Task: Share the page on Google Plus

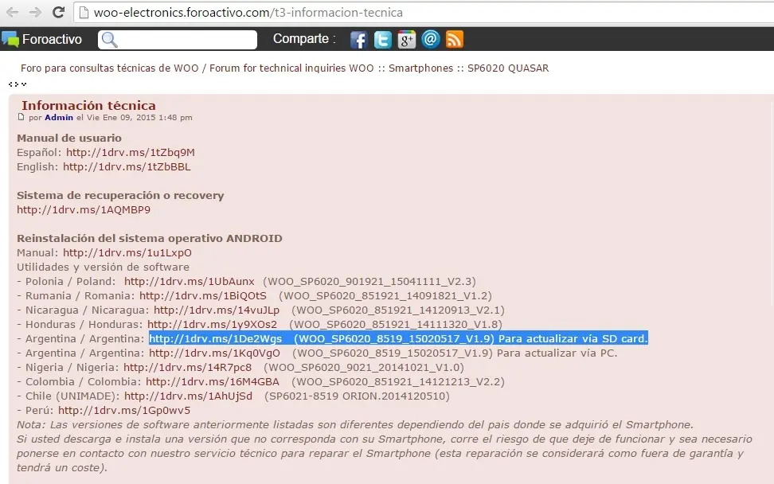Action: point(406,40)
